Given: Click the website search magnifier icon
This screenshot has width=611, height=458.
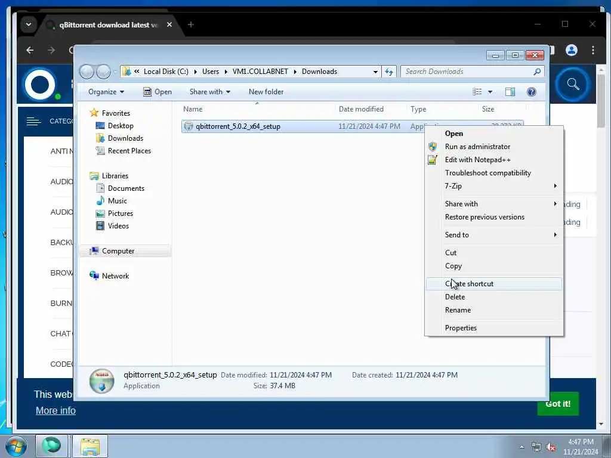Looking at the screenshot, I should point(572,84).
